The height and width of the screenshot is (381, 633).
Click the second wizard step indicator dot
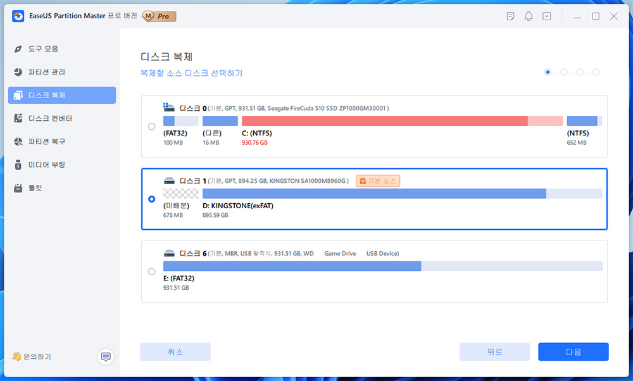(564, 72)
